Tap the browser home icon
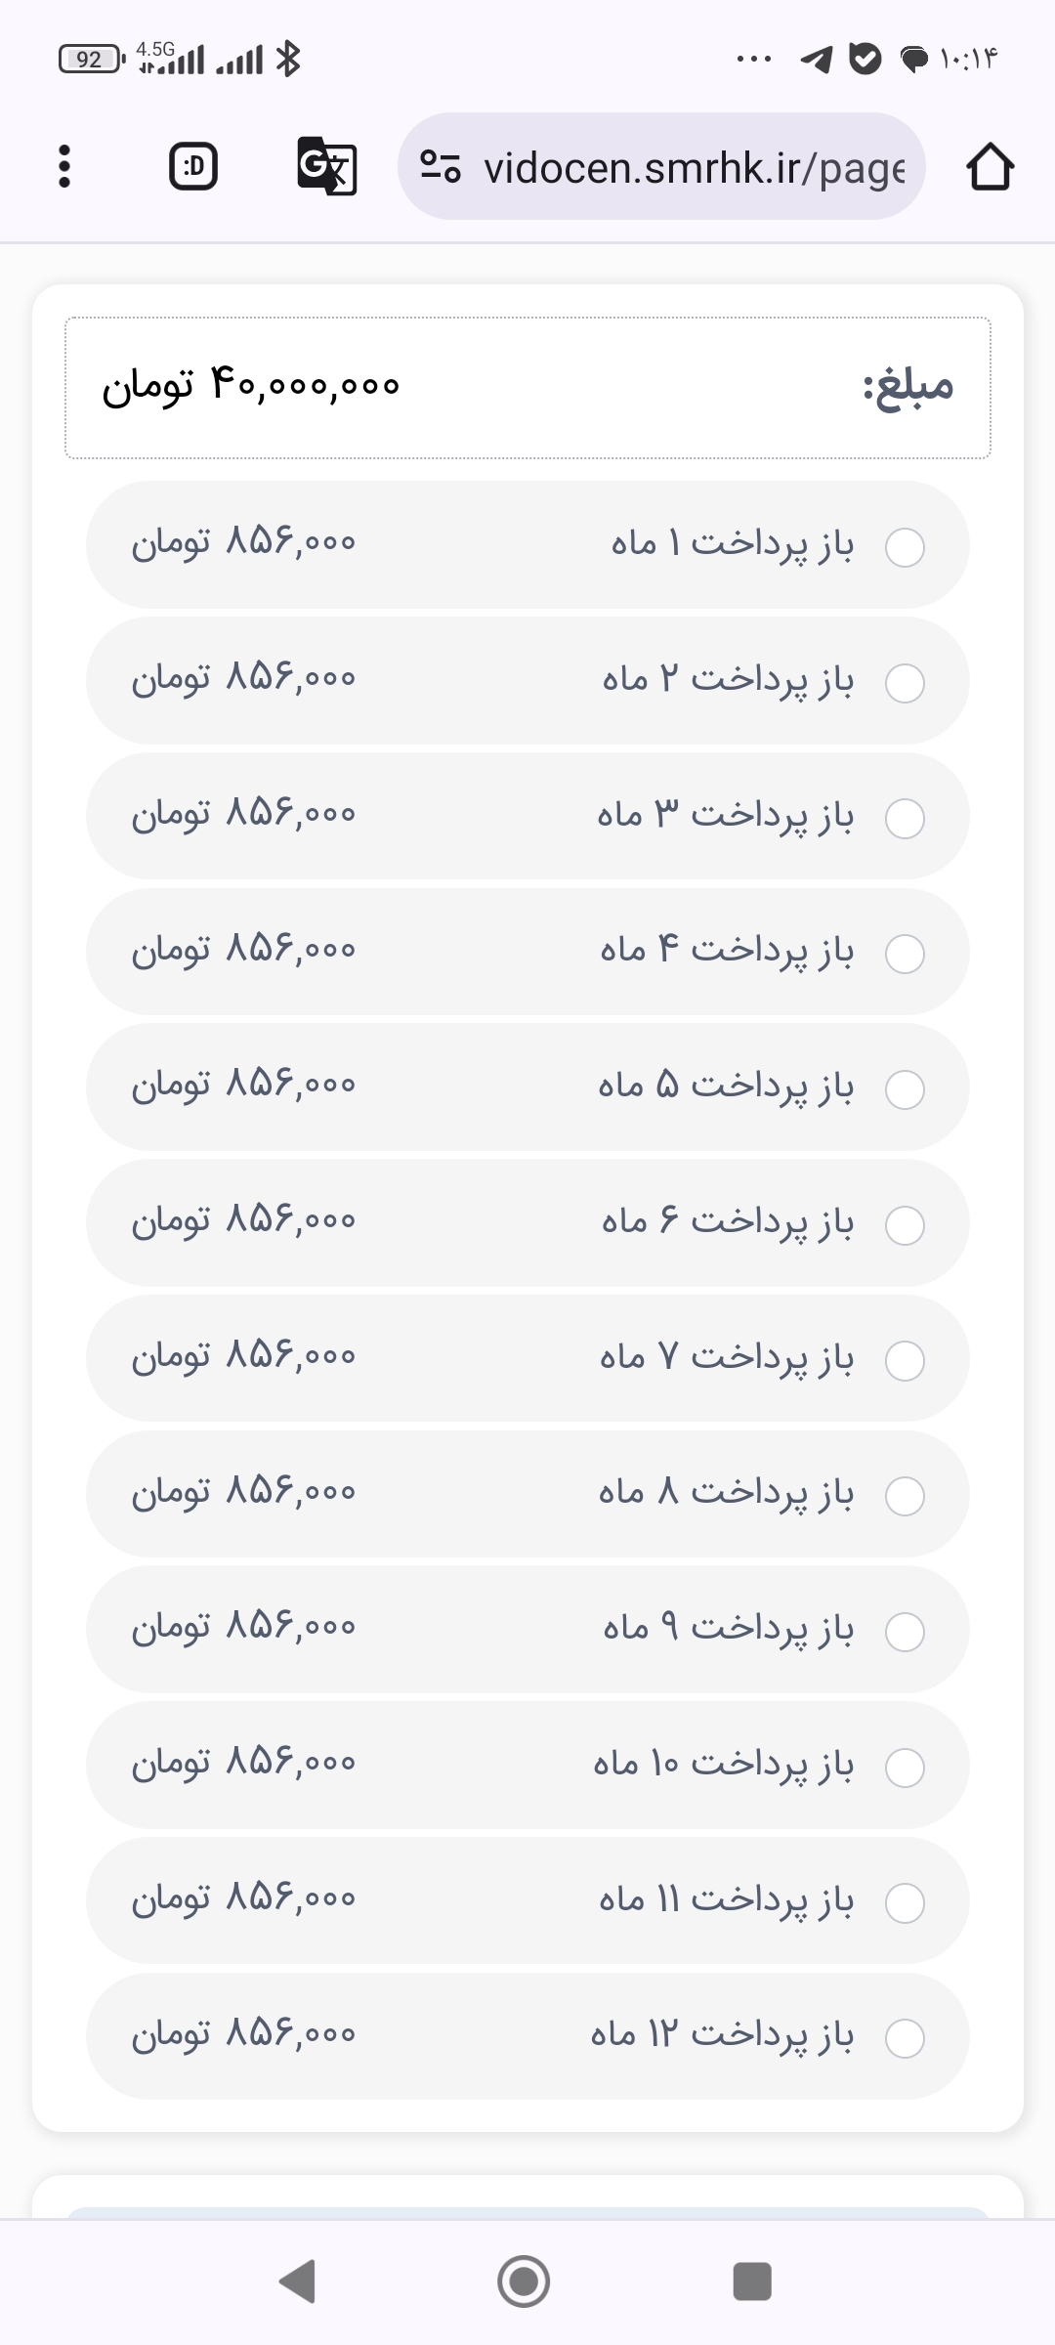 (990, 167)
